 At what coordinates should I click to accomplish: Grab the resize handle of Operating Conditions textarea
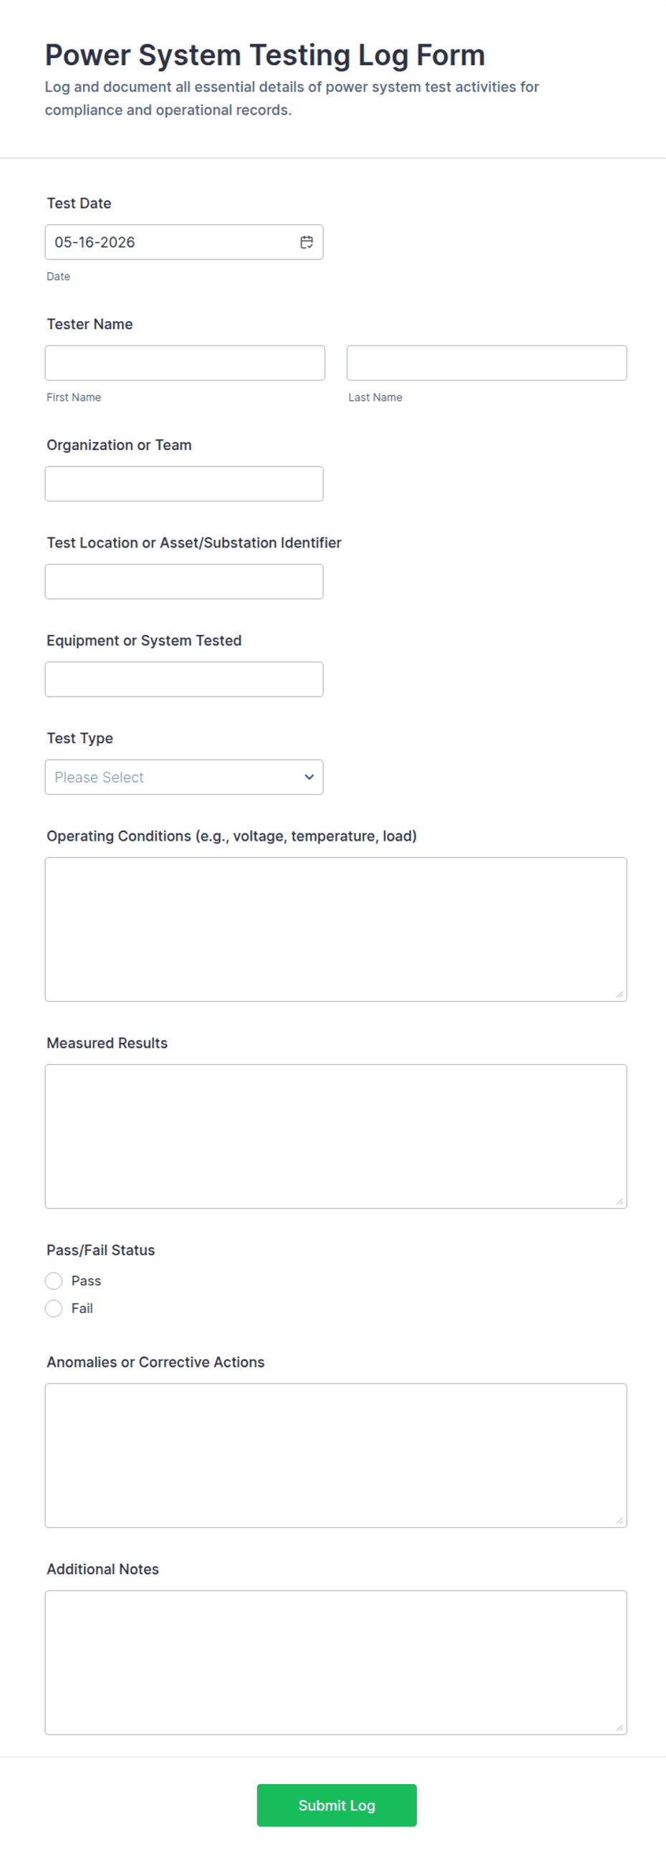click(619, 994)
